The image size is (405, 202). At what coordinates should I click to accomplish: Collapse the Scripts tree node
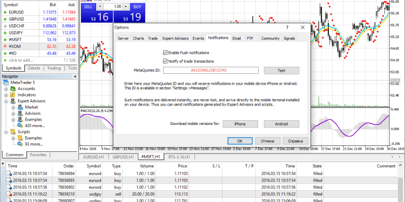6,132
